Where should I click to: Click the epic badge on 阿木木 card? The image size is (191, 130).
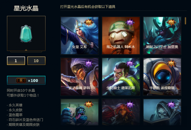130,22
